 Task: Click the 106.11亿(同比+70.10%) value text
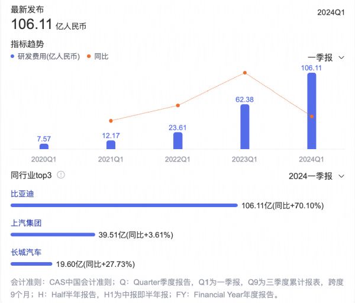click(x=283, y=205)
